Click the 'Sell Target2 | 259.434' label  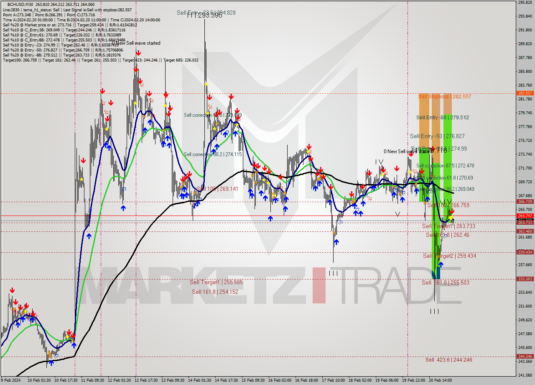[449, 256]
